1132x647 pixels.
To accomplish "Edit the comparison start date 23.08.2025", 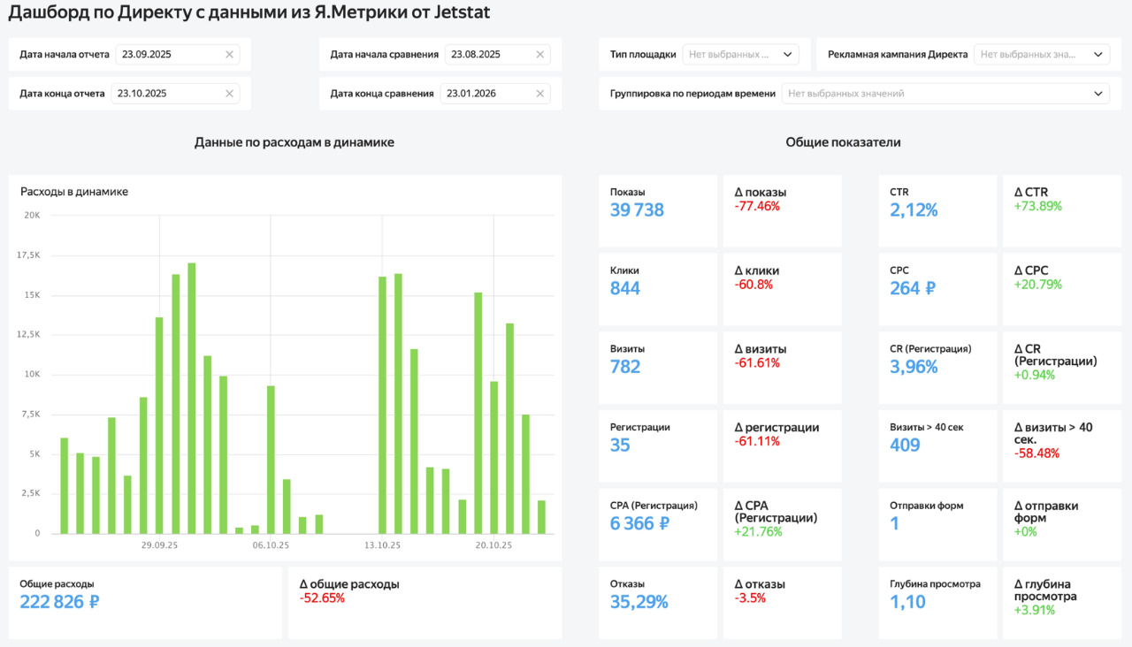I will tap(486, 55).
